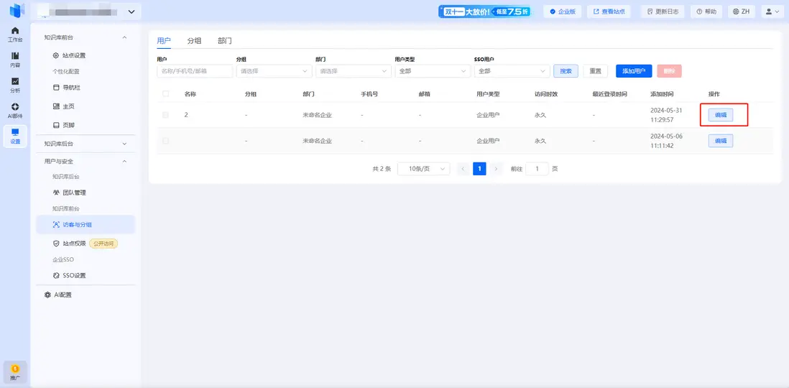
Task: Focus the 前往 page number input
Action: click(x=537, y=169)
